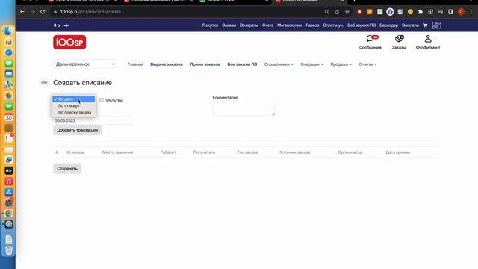478x269 pixels.
Task: Select По поиску заказа option
Action: tap(73, 113)
